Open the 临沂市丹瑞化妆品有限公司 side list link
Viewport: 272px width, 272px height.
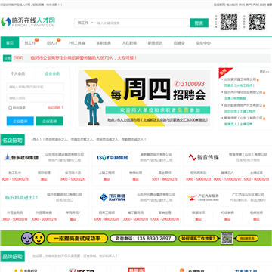pyautogui.click(x=243, y=92)
